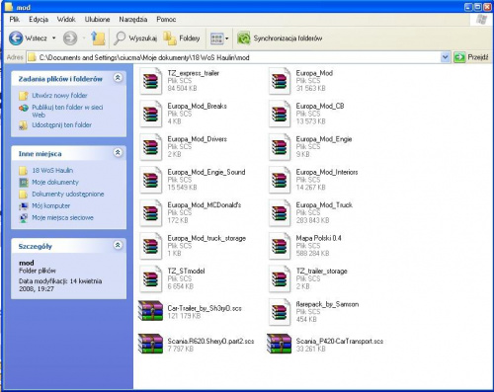Select Europa_Mod_Engie file icon
This screenshot has height=392, width=494.
280,147
